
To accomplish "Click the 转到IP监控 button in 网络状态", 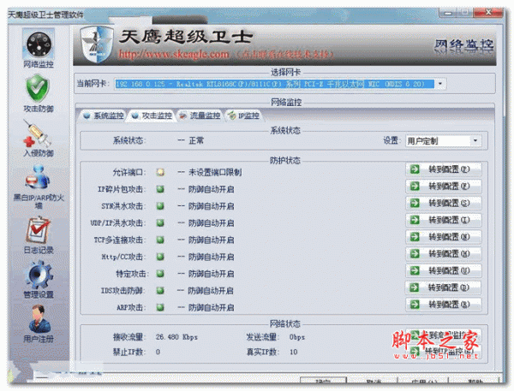I will point(444,352).
